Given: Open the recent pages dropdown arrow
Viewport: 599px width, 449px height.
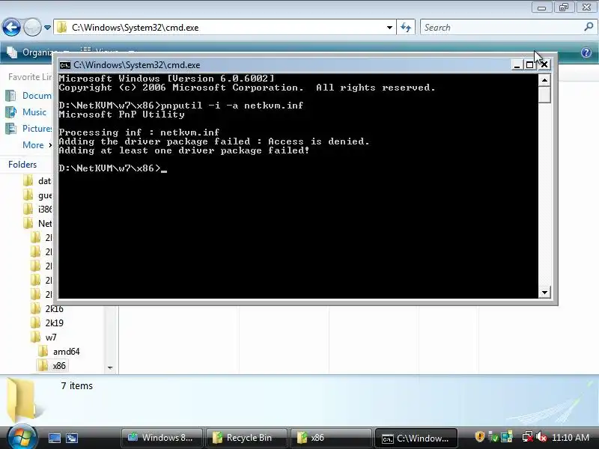Looking at the screenshot, I should pyautogui.click(x=47, y=28).
